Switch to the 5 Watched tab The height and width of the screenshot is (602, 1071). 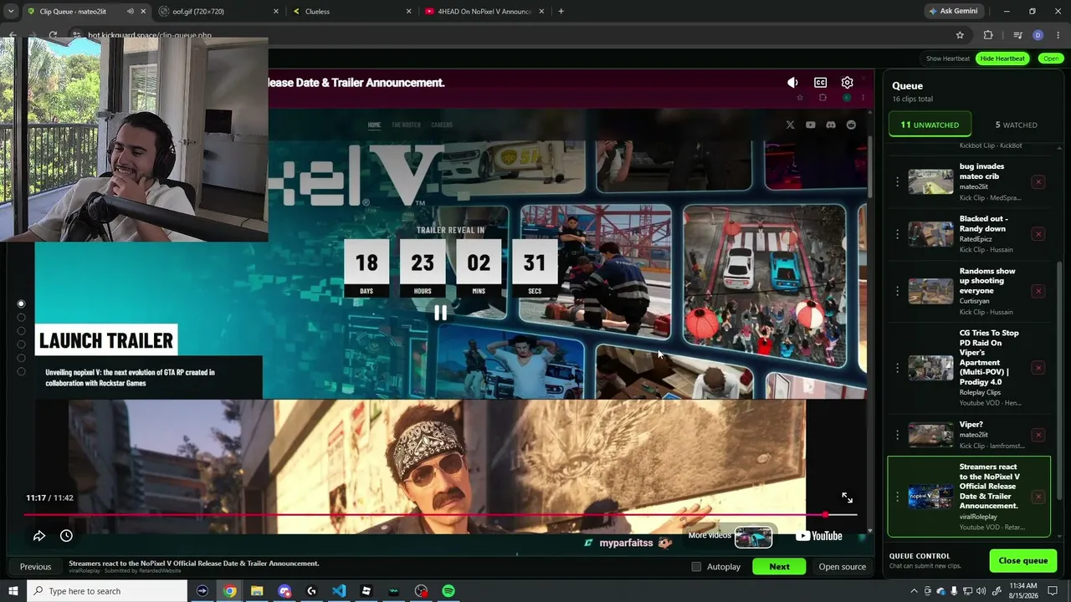[1016, 125]
